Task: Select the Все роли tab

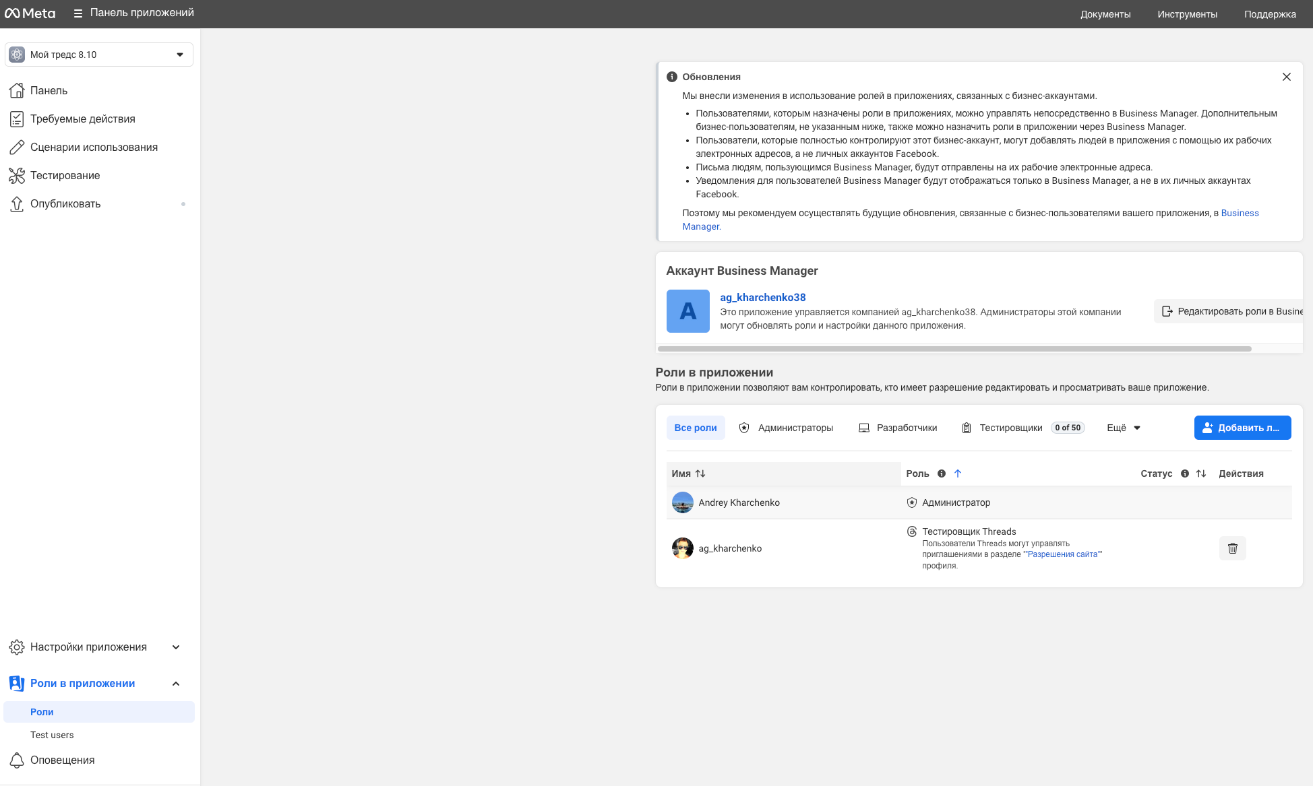Action: (696, 428)
